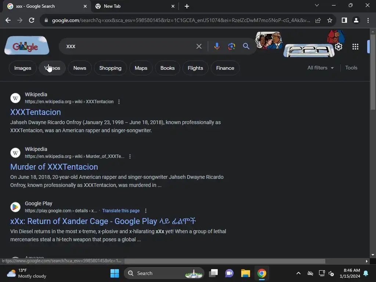Click the Chrome icon on the taskbar

262,273
